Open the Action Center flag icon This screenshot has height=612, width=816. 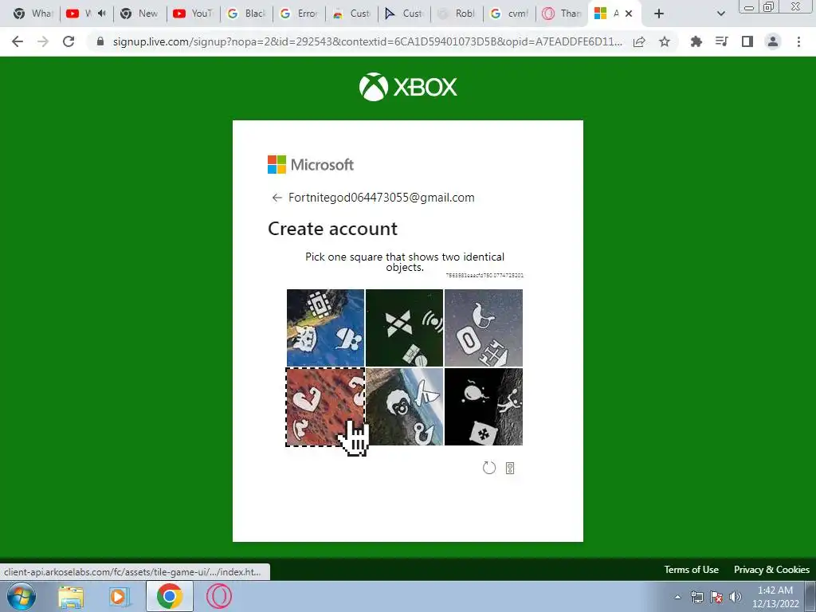pyautogui.click(x=716, y=597)
